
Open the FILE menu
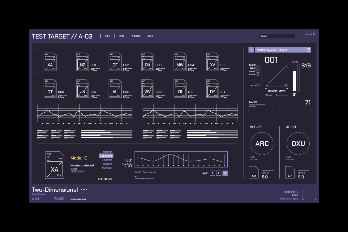107,36
